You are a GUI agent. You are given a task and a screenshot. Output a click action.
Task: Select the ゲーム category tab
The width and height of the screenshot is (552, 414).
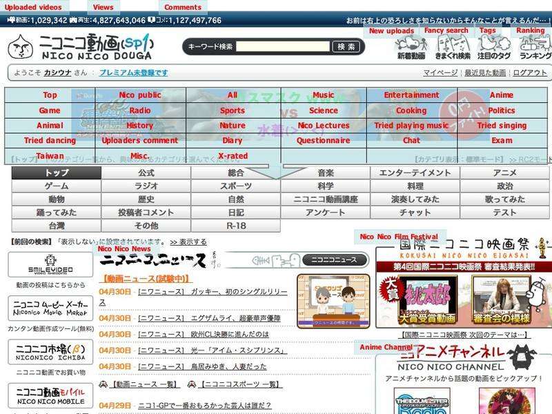[x=57, y=186]
